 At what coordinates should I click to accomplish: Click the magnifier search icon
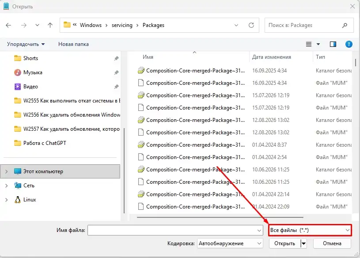pyautogui.click(x=345, y=25)
